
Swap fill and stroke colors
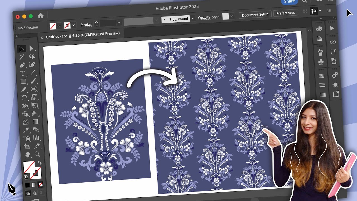(x=40, y=163)
